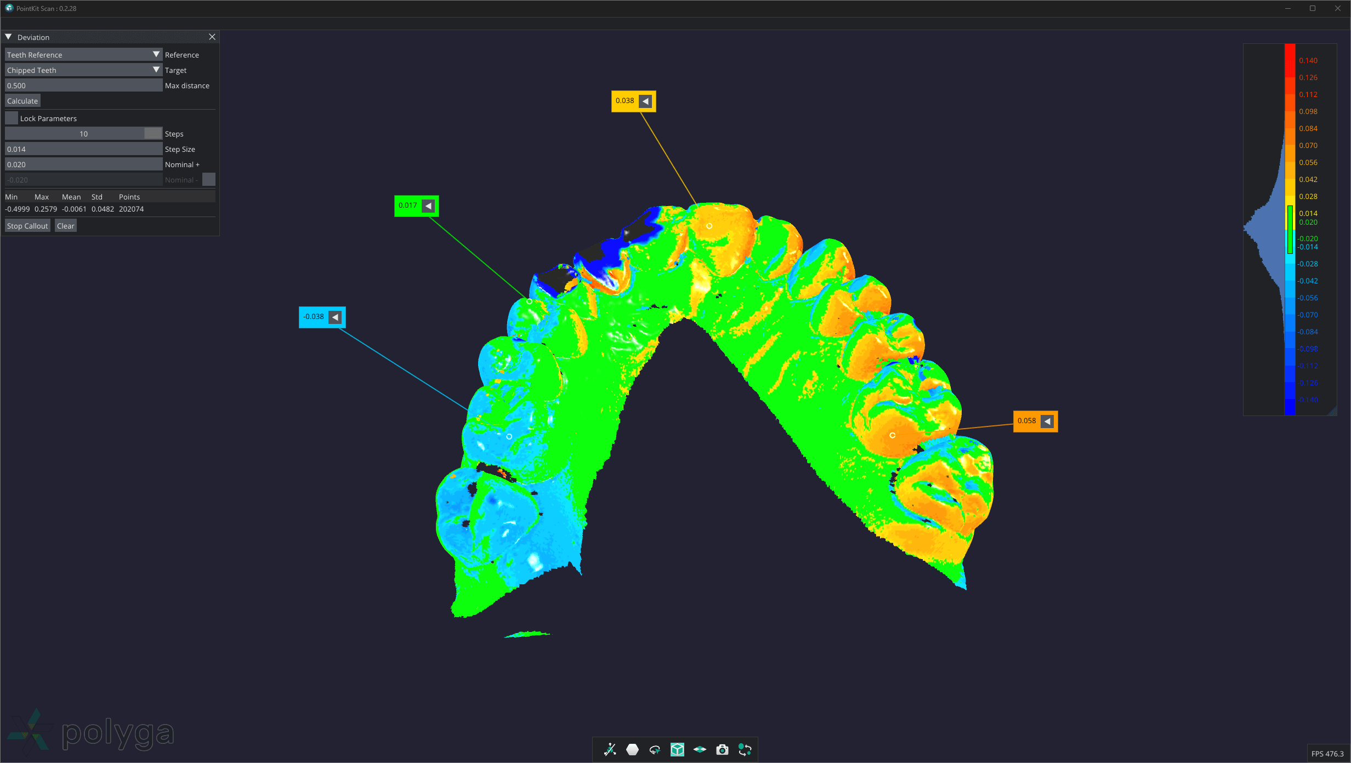
Task: Click the PointKit Scan icon in the title bar
Action: point(8,8)
